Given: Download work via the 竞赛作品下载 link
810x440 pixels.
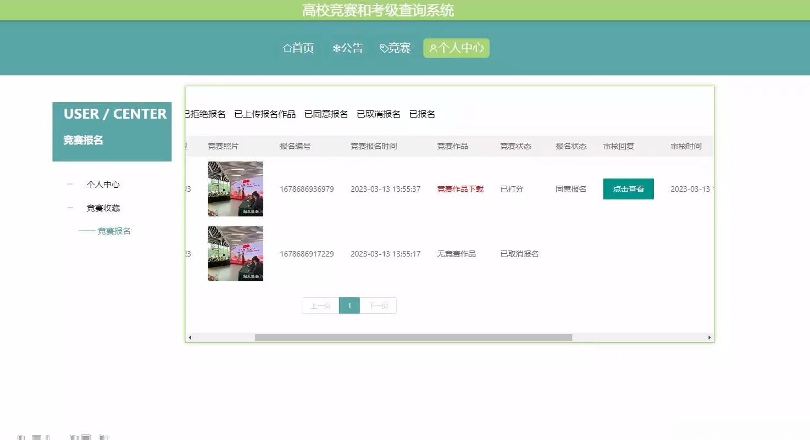Looking at the screenshot, I should pyautogui.click(x=460, y=188).
